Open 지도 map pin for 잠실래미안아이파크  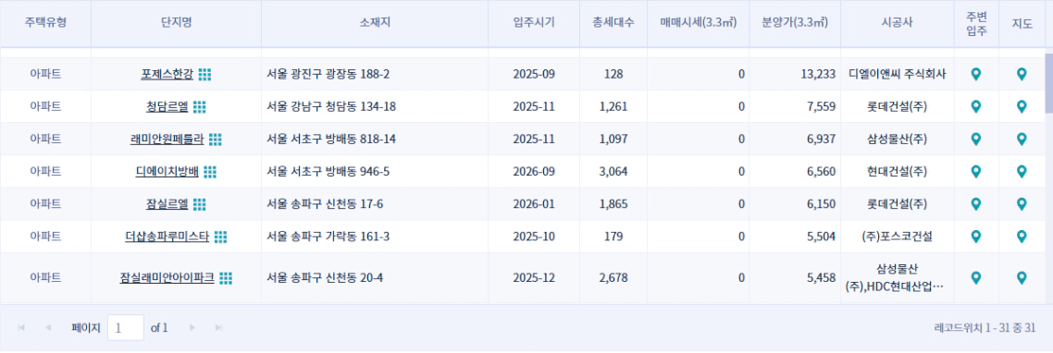pyautogui.click(x=1022, y=278)
